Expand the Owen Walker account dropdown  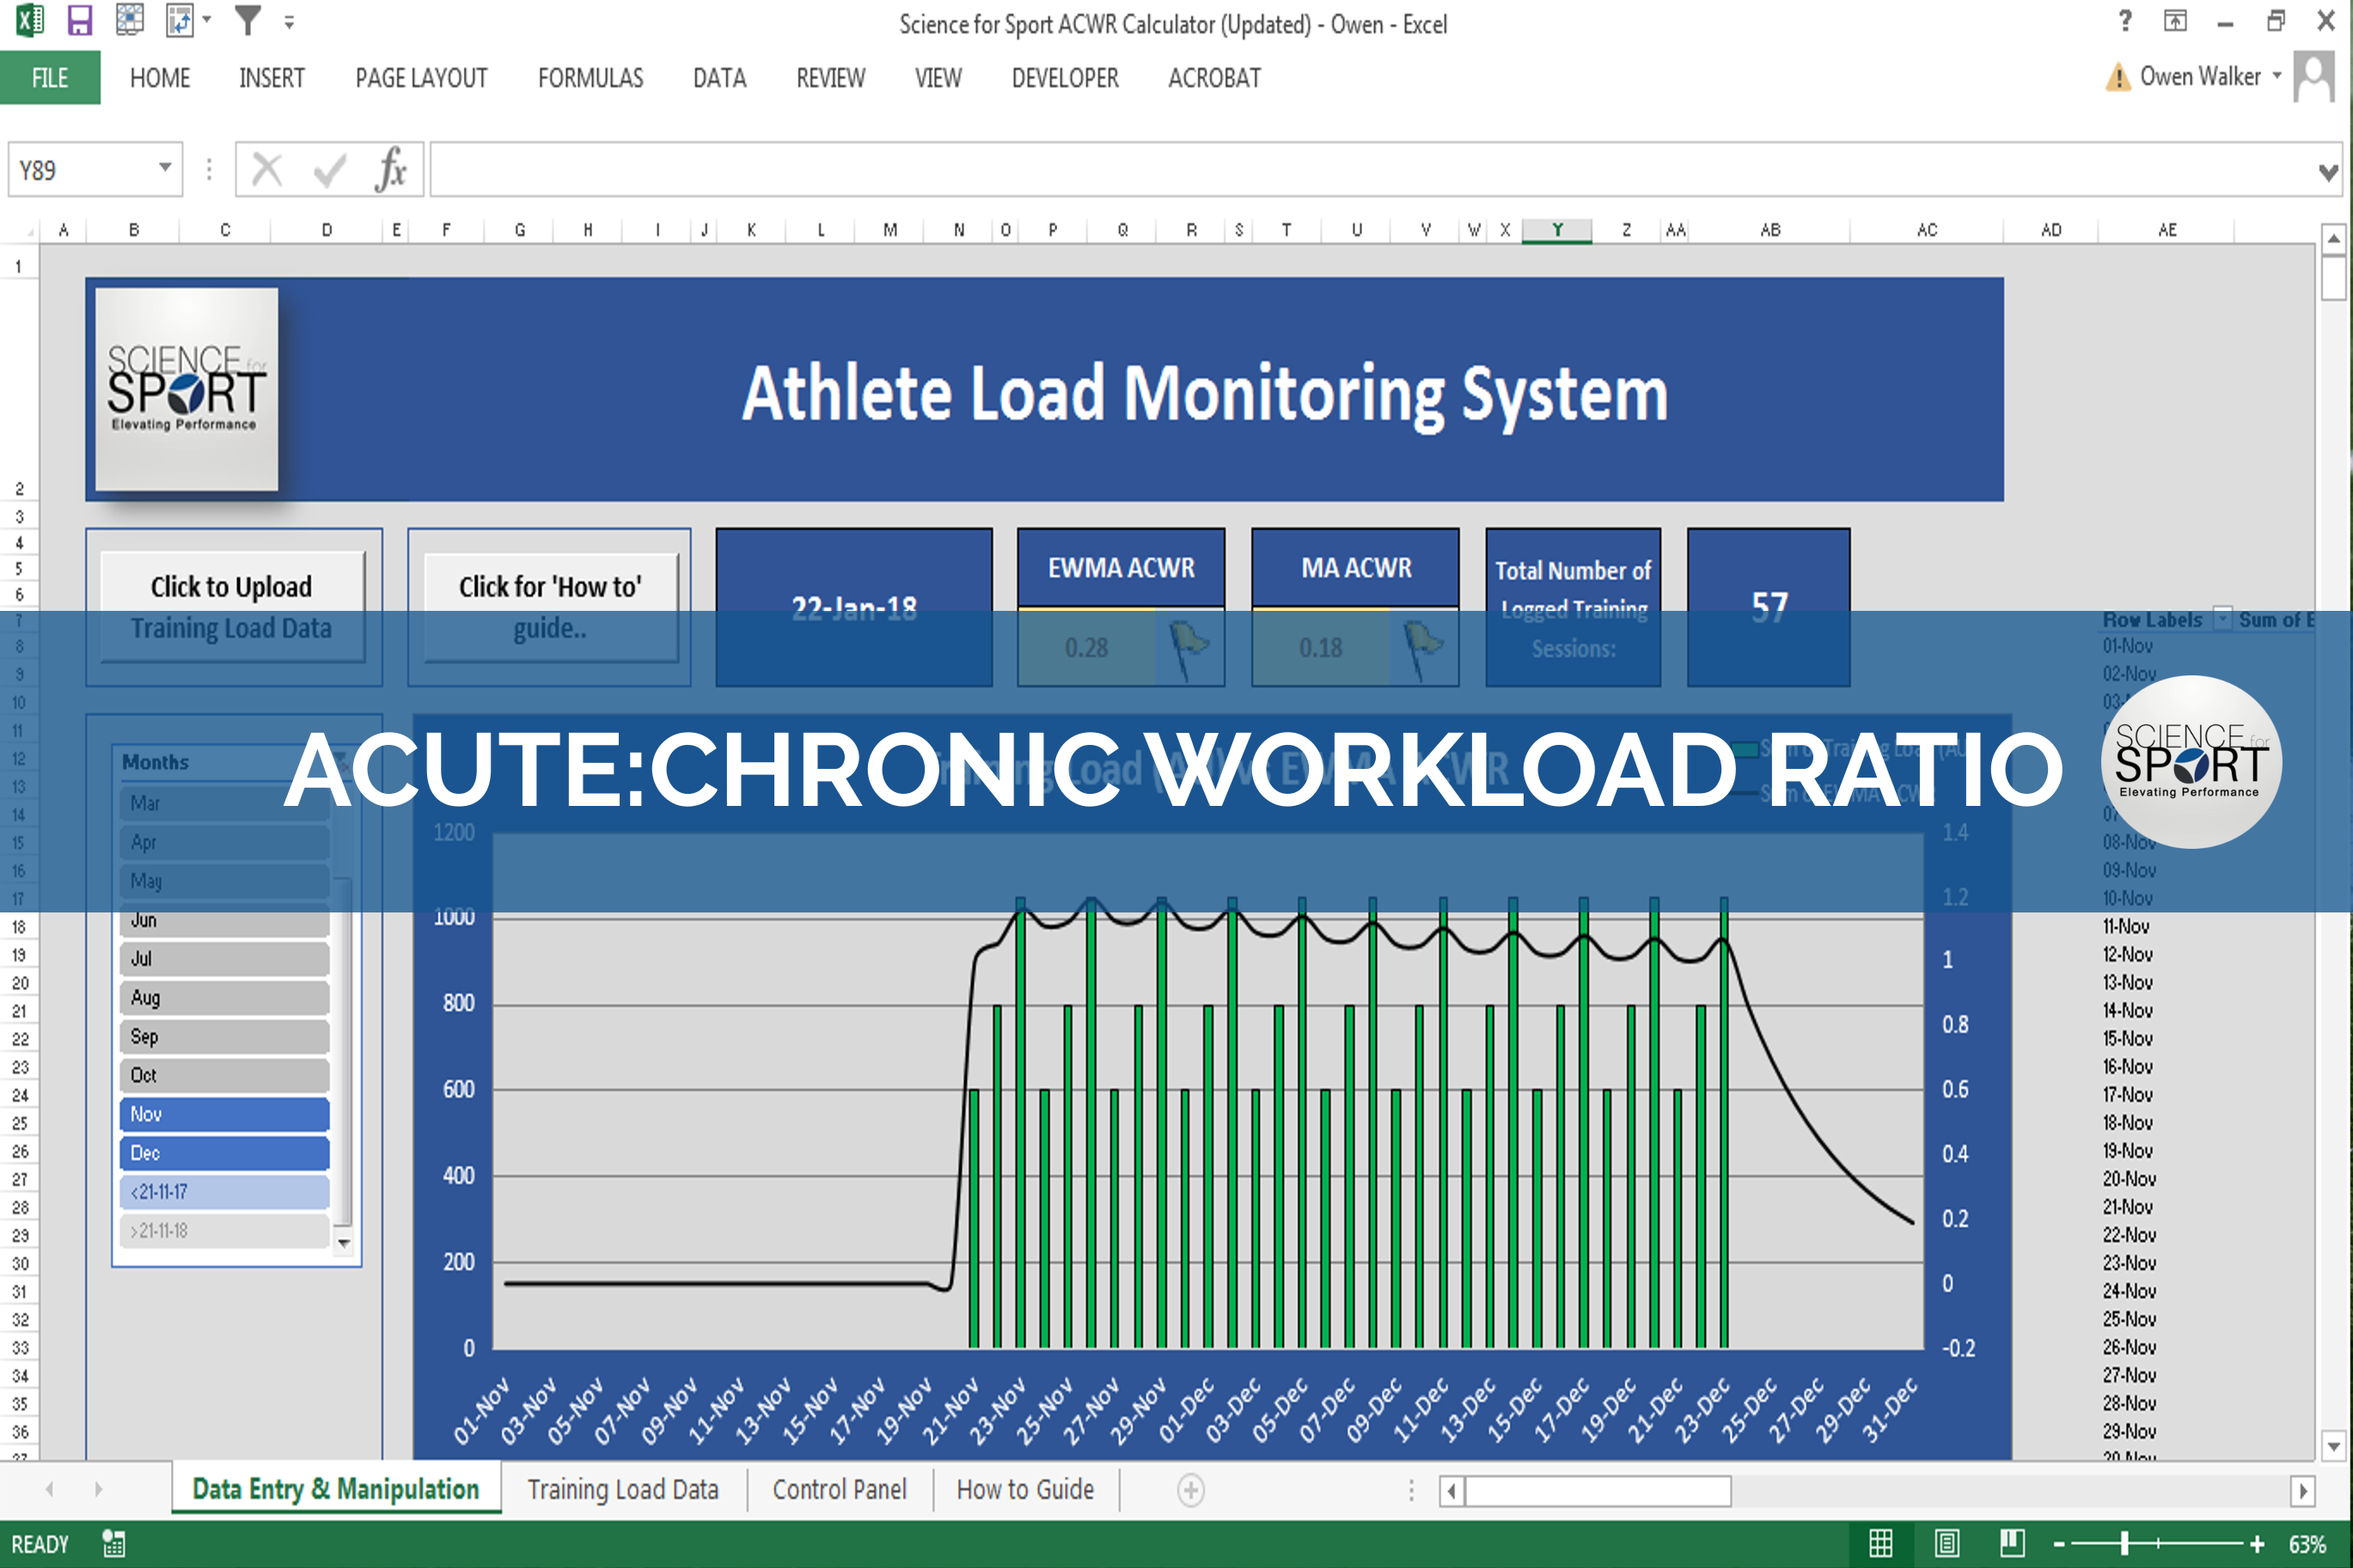click(2279, 76)
